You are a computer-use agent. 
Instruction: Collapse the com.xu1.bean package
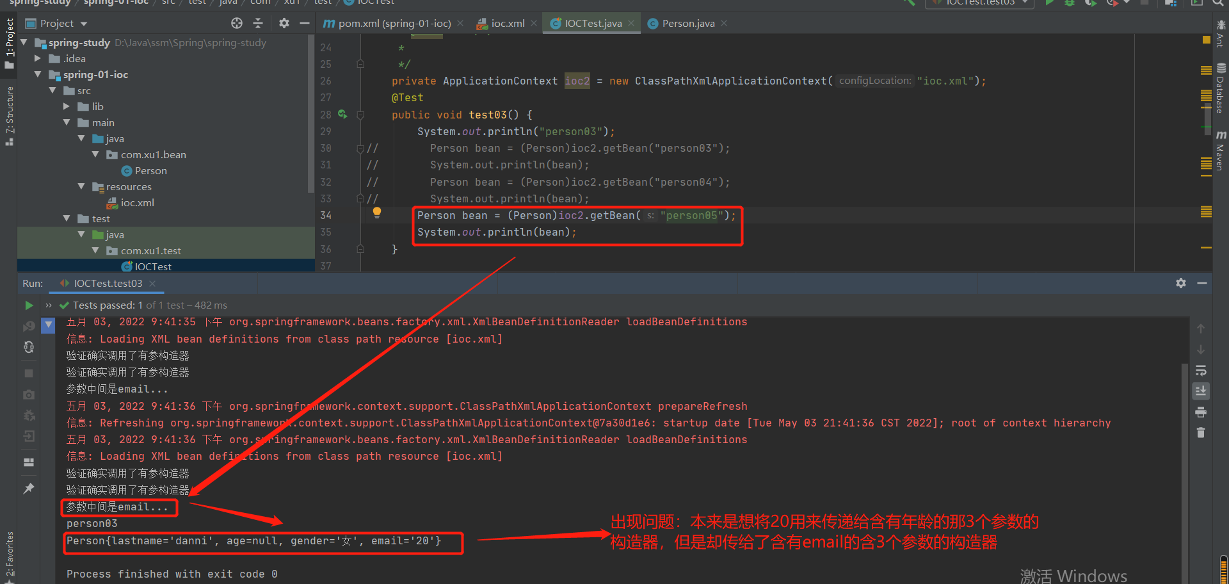pos(95,154)
